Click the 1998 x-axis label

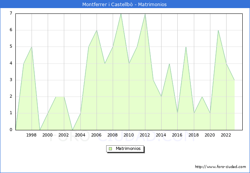click(x=32, y=135)
